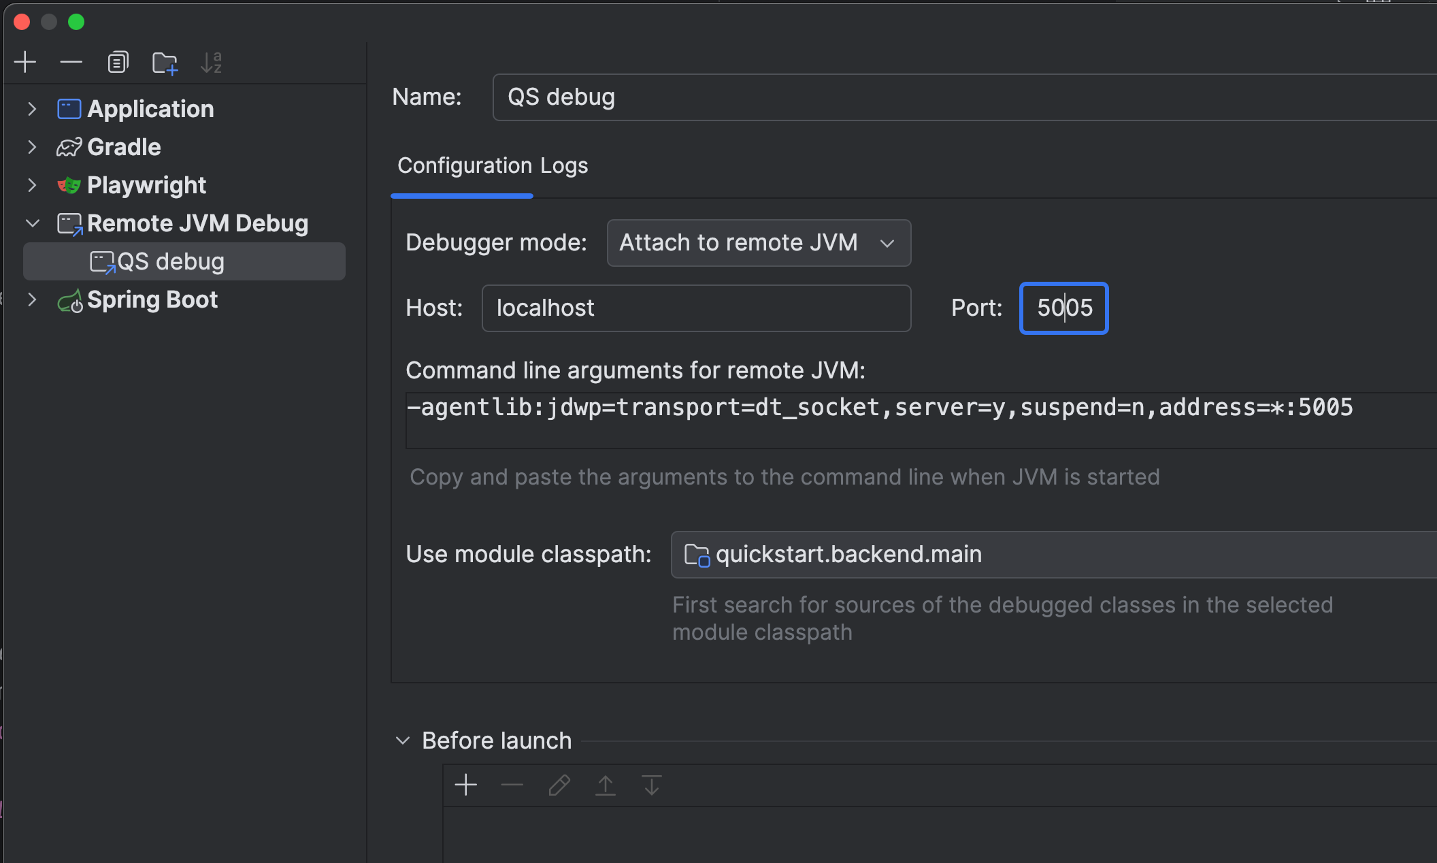Add a Before launch task
This screenshot has width=1437, height=863.
466,785
